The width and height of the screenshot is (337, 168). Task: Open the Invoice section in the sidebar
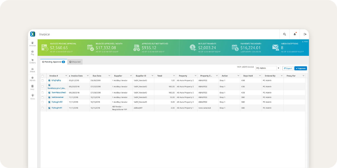33,43
